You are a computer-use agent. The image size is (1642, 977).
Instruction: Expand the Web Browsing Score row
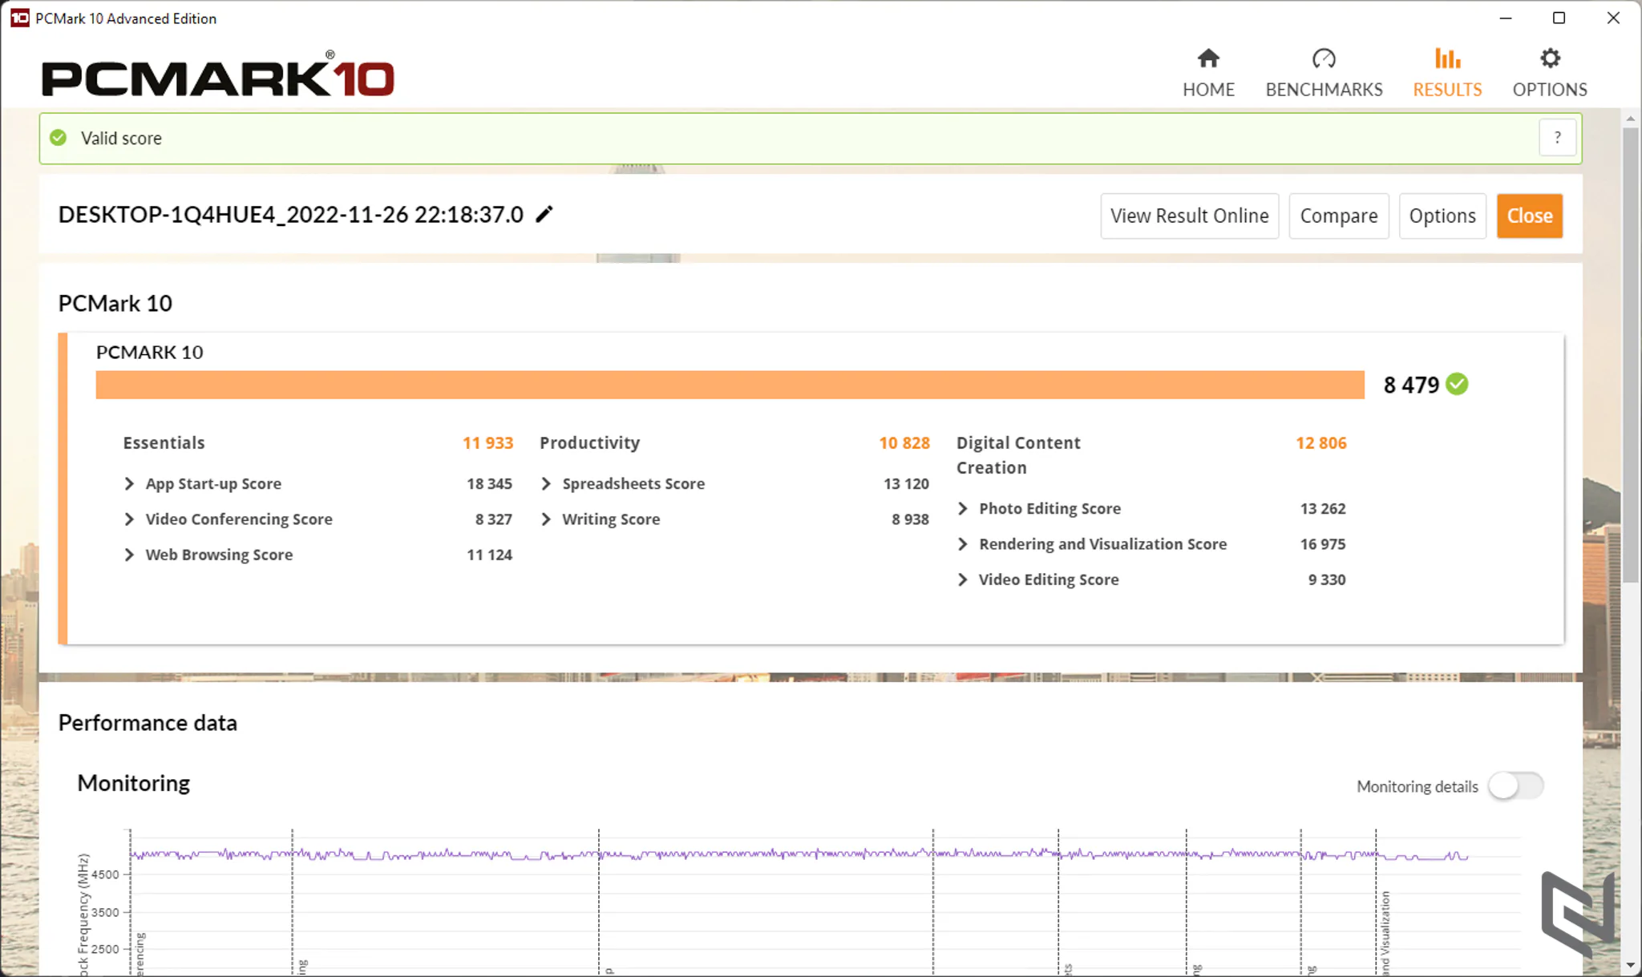129,555
